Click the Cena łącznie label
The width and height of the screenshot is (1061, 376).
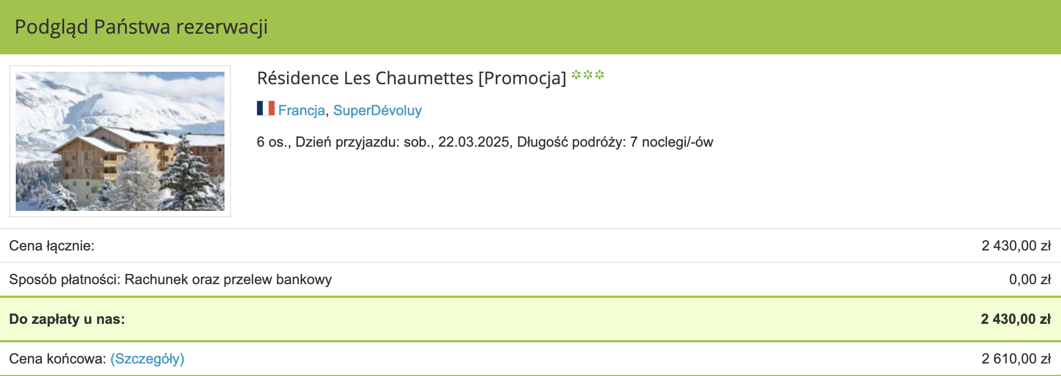click(x=52, y=246)
